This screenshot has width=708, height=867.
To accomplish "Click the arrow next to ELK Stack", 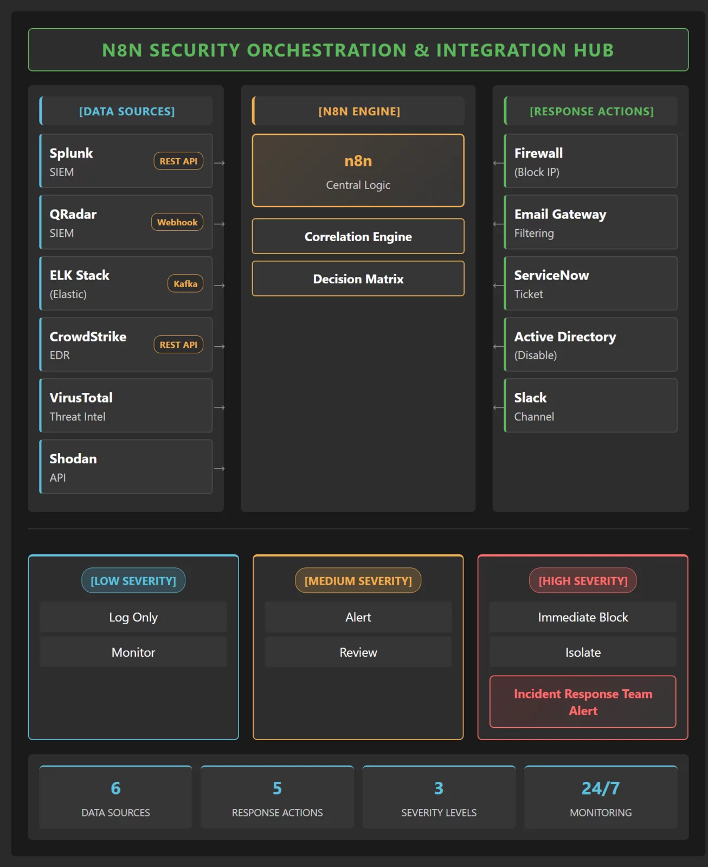I will [220, 285].
